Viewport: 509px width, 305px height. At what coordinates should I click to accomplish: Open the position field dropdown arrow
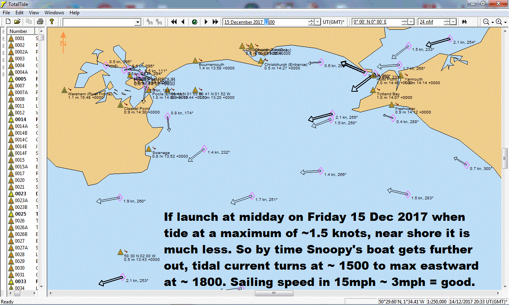coord(410,22)
